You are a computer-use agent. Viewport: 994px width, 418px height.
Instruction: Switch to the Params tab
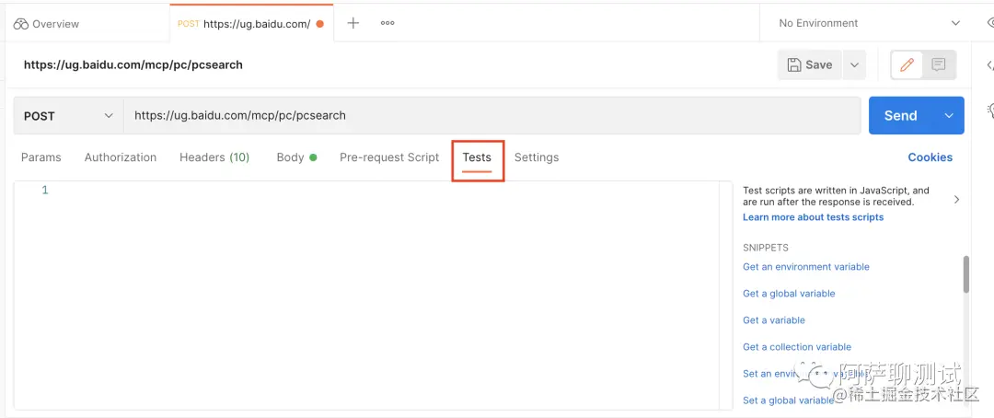coord(41,157)
